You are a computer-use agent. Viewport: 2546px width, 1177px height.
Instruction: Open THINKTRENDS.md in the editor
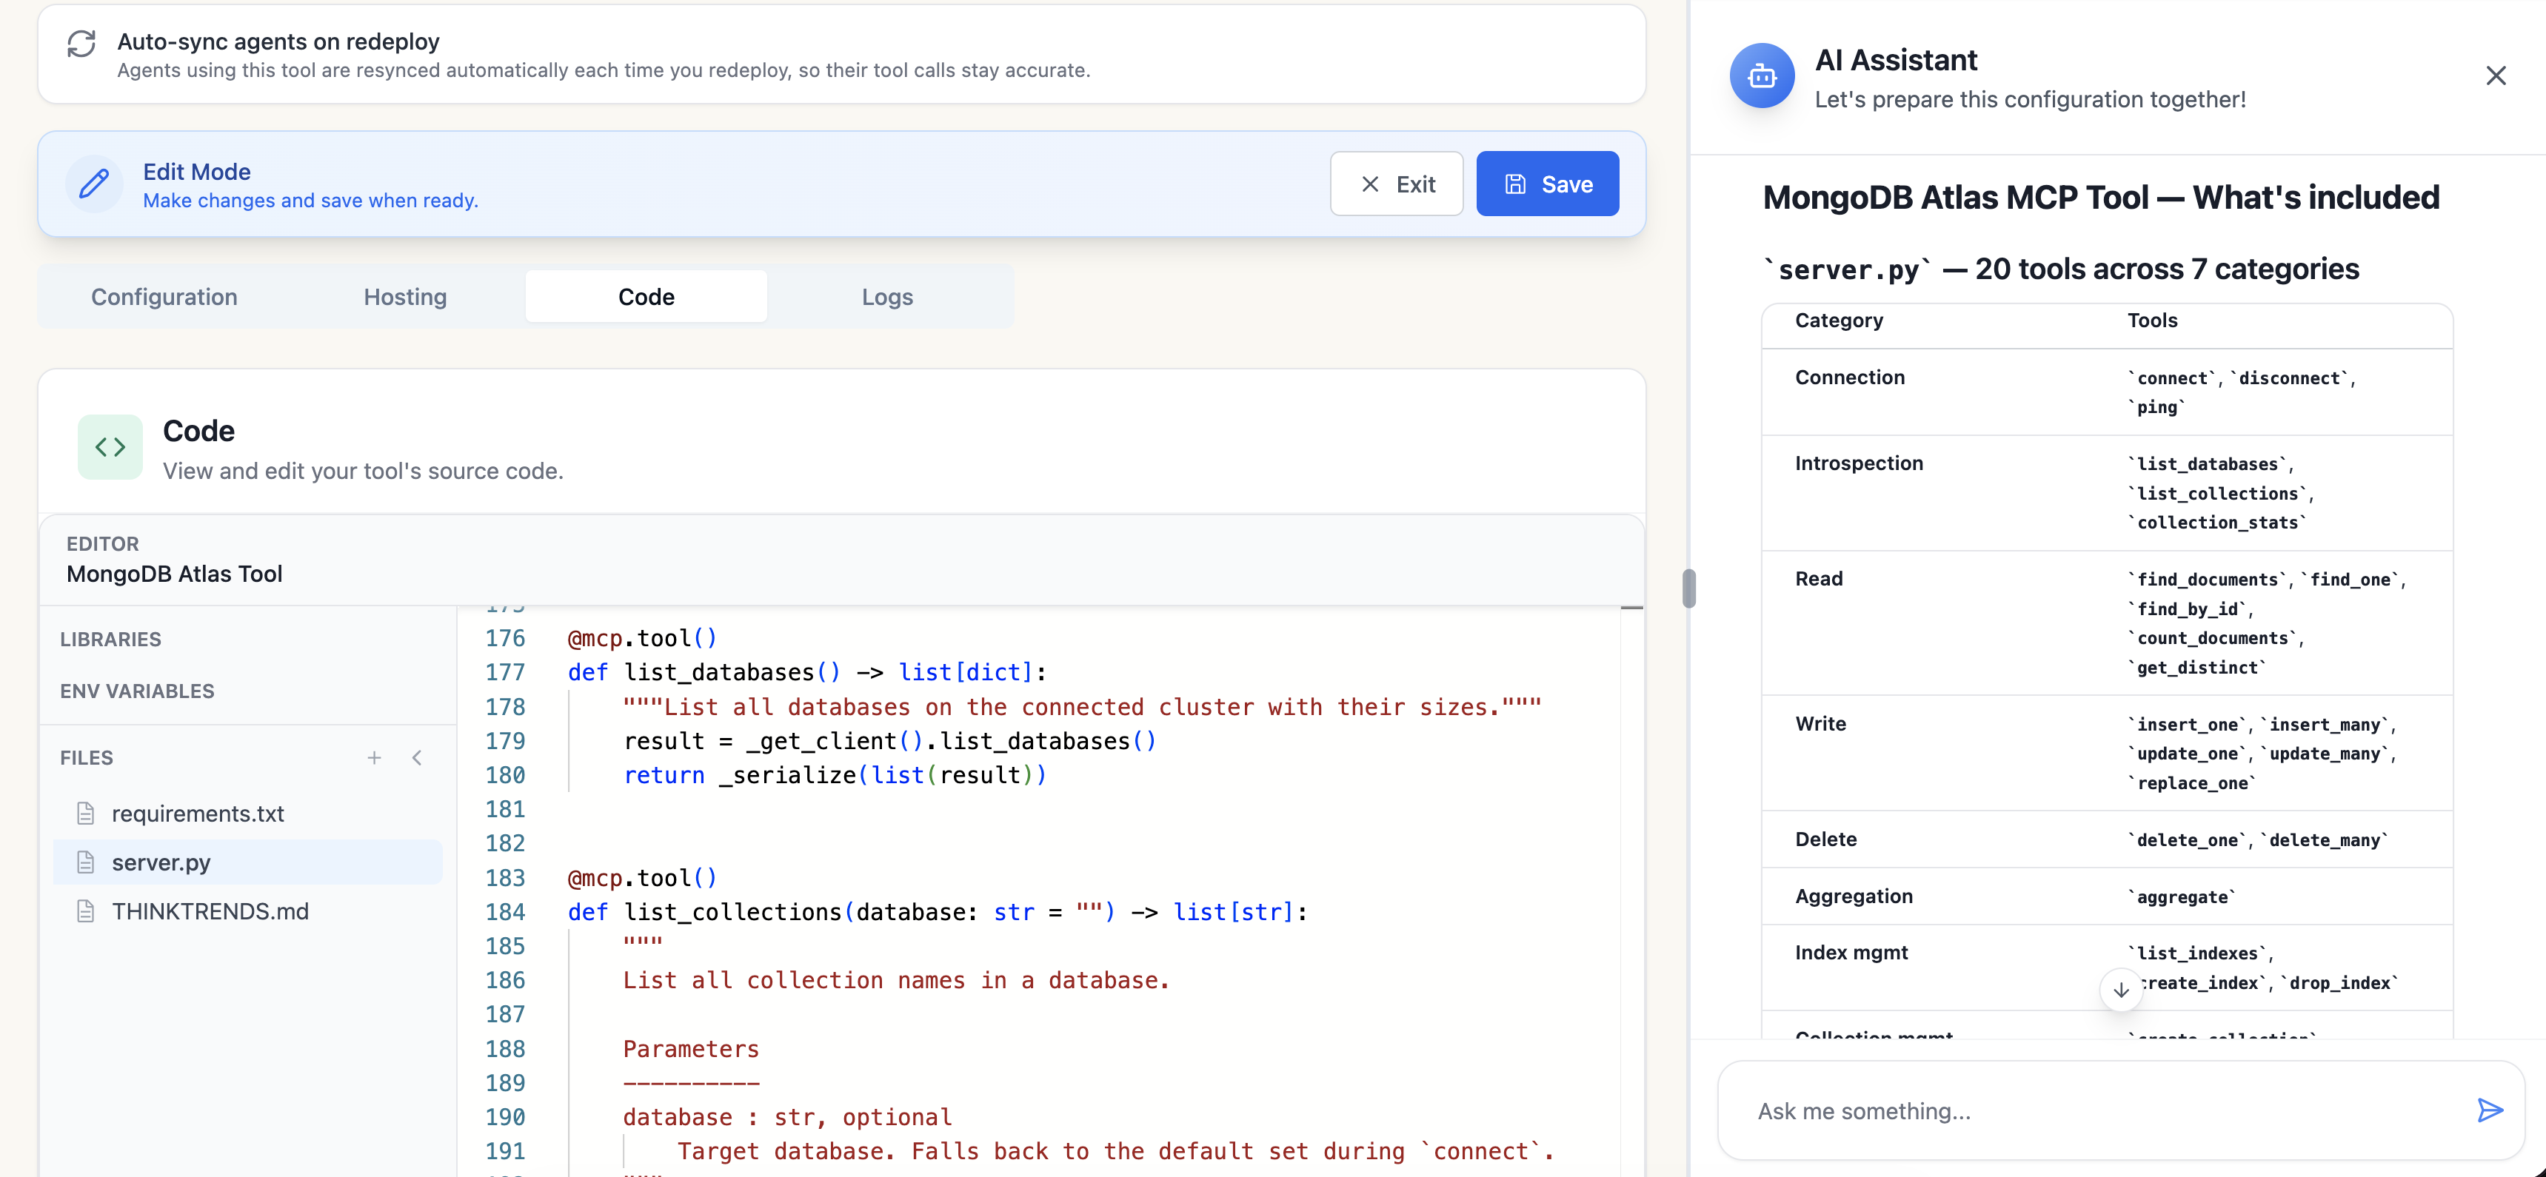pyautogui.click(x=248, y=911)
